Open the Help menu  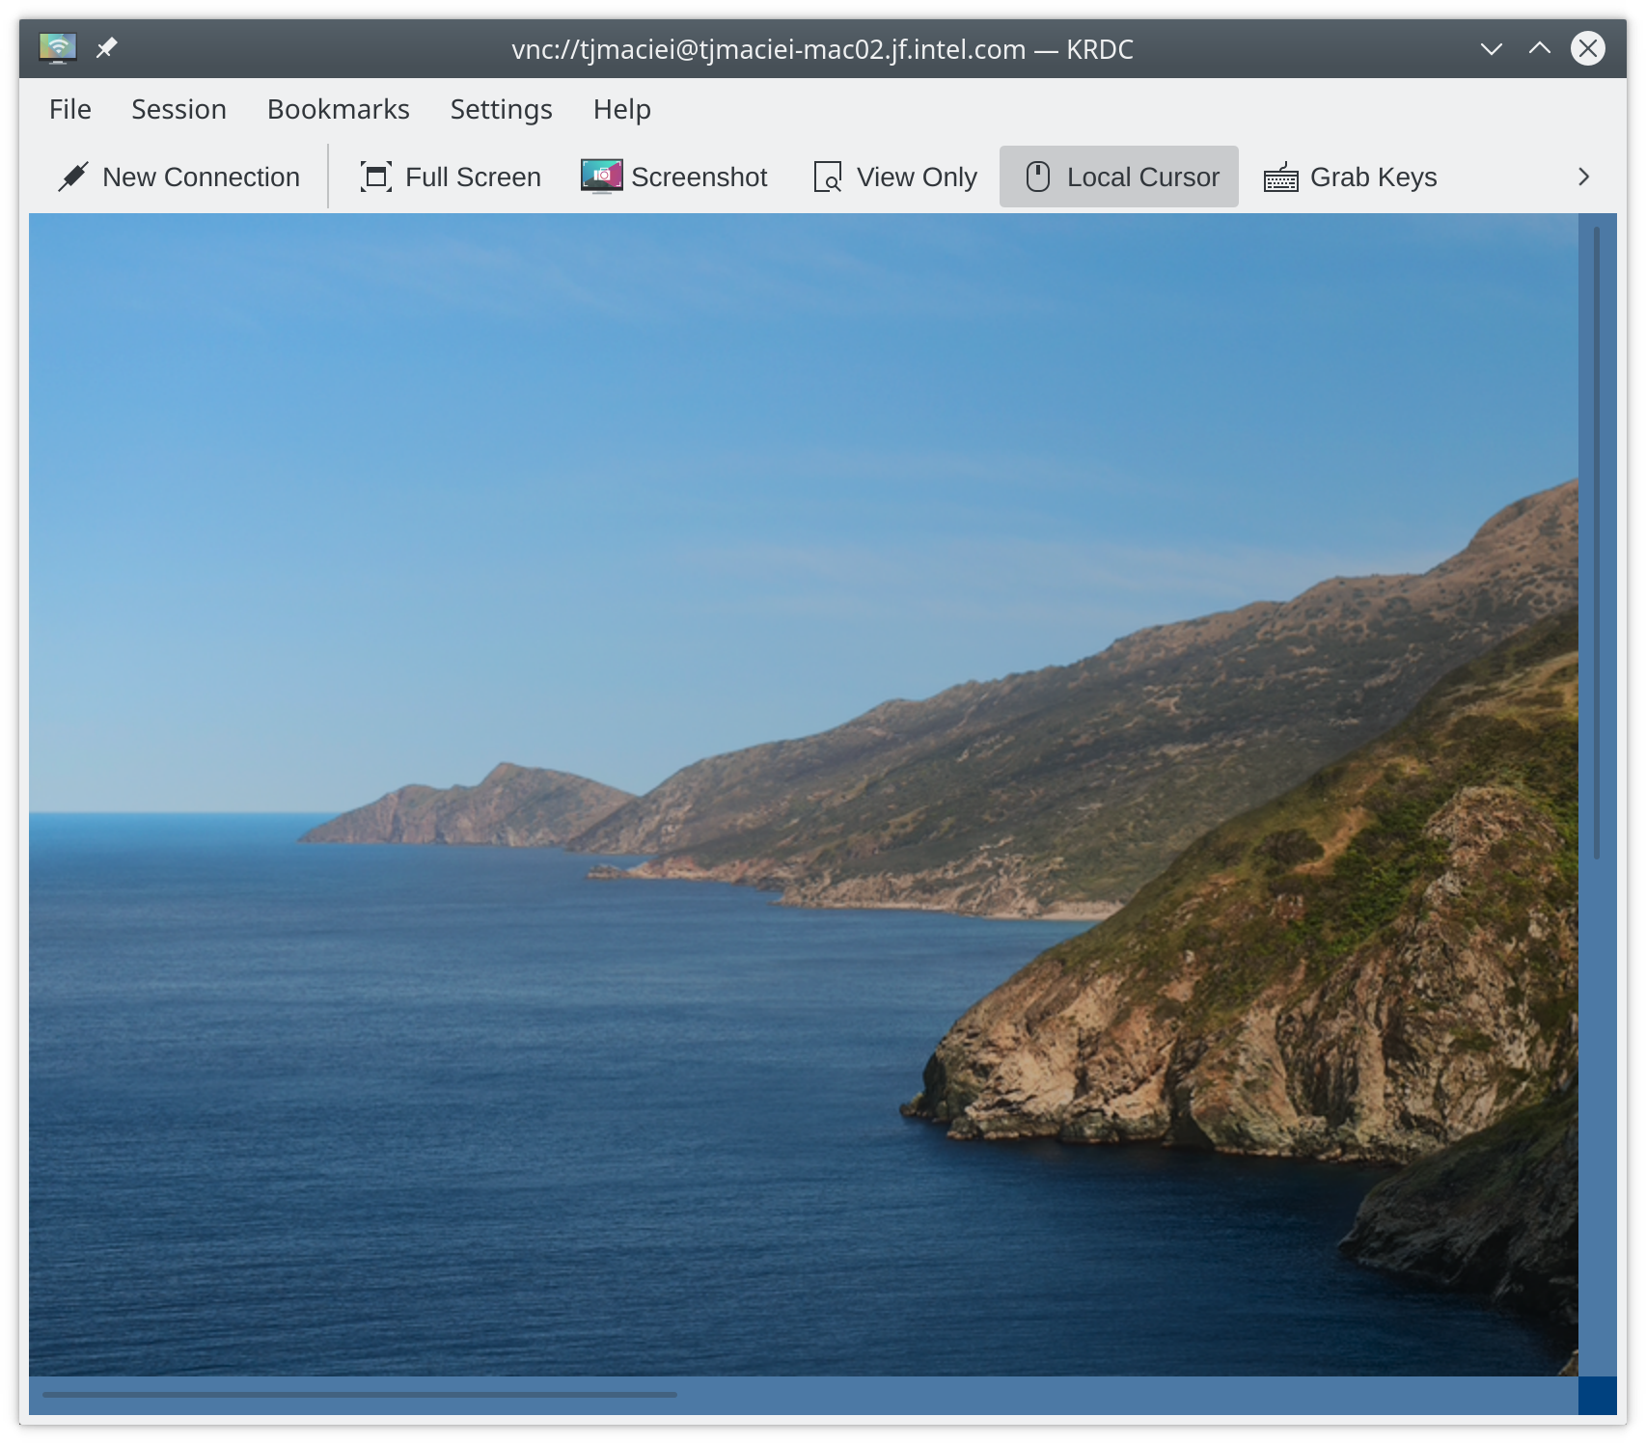pos(621,109)
